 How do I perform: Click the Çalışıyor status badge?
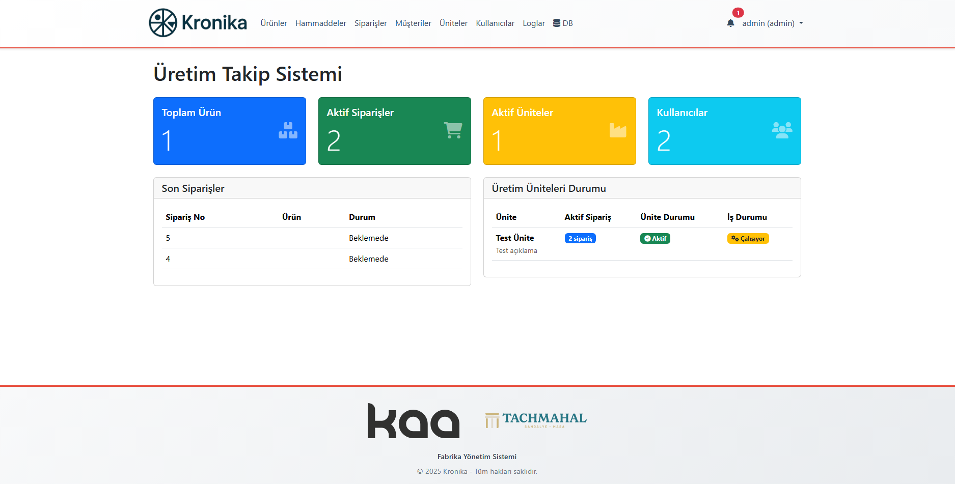tap(748, 239)
